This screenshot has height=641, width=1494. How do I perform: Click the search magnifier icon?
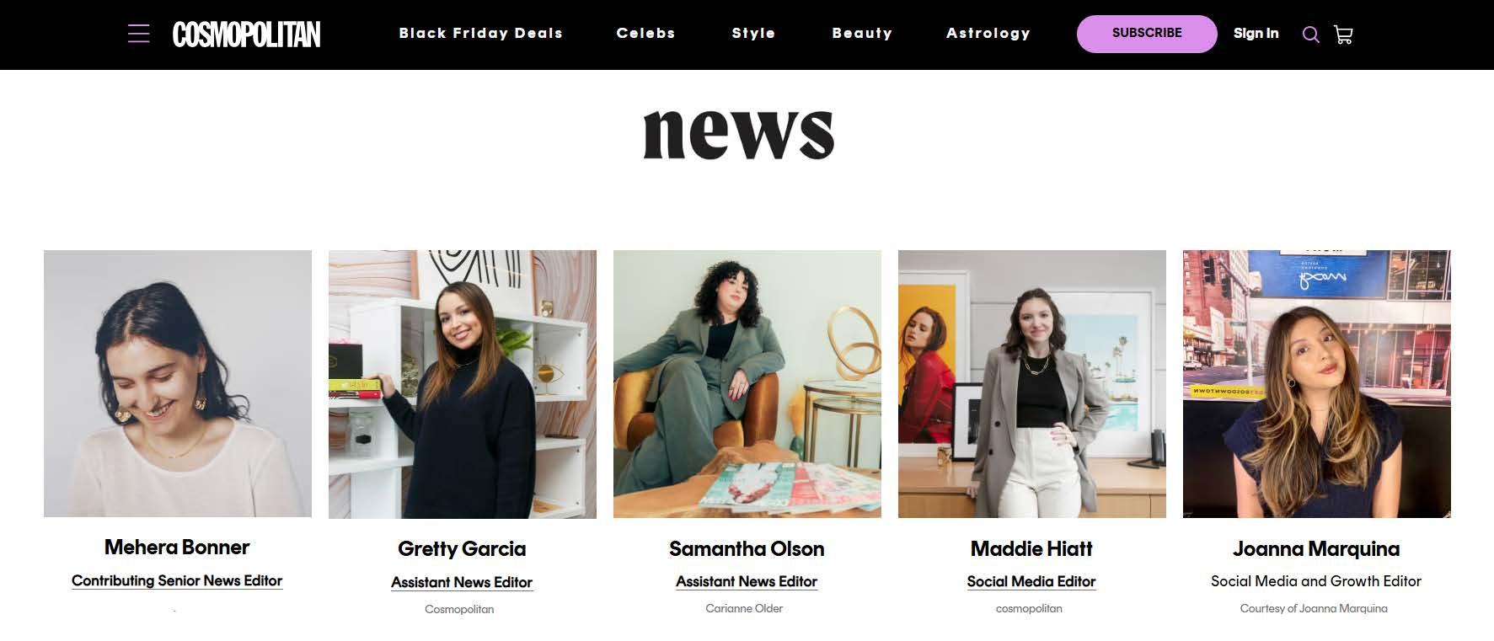click(x=1310, y=35)
